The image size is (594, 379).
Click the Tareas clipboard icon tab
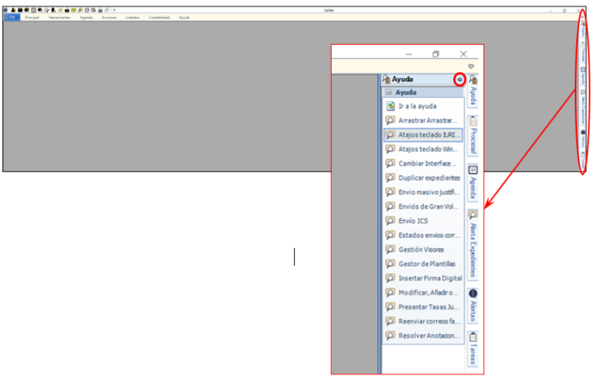click(473, 337)
